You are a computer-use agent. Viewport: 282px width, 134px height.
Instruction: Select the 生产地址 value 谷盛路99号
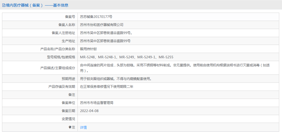point(105,41)
